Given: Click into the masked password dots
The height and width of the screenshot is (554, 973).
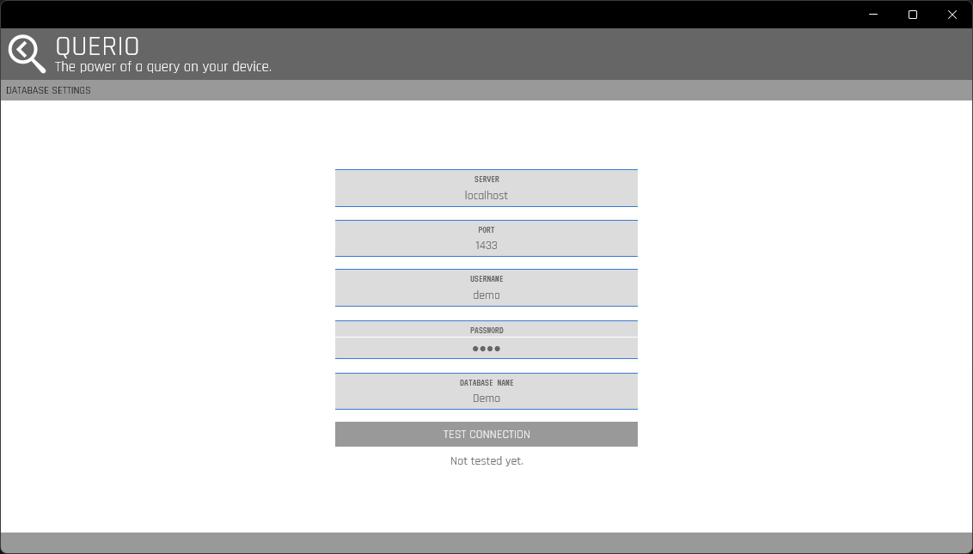Looking at the screenshot, I should [x=486, y=349].
